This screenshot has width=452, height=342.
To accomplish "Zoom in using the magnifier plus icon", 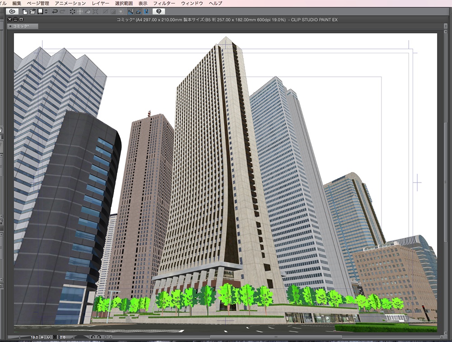I will [48, 337].
